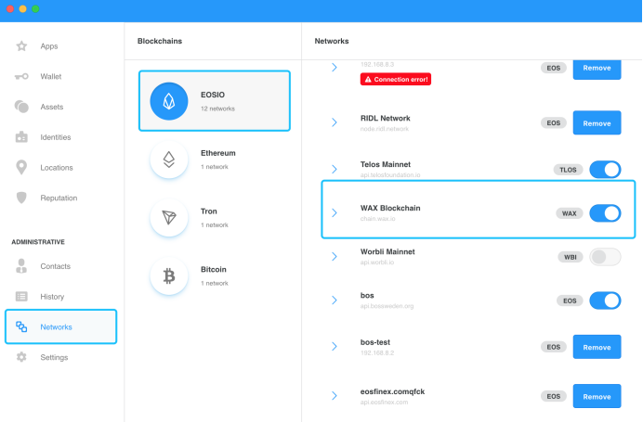The image size is (643, 422).
Task: Click the api.eosfinex.com host text
Action: [x=385, y=403]
